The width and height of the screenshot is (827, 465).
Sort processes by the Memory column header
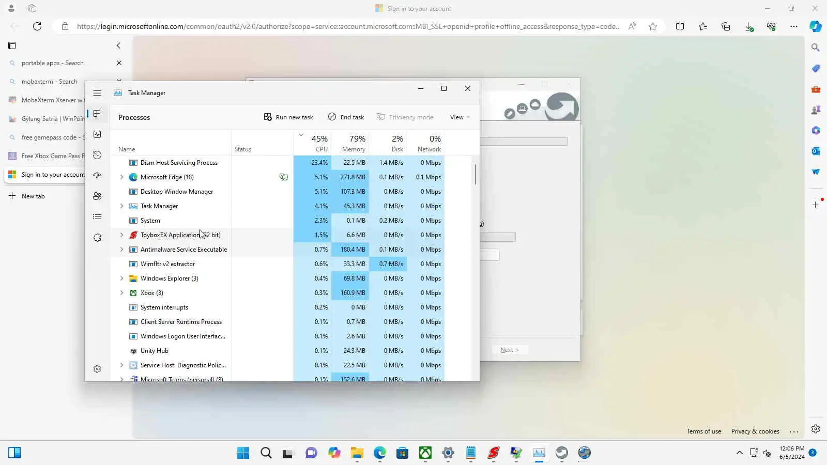pos(350,143)
